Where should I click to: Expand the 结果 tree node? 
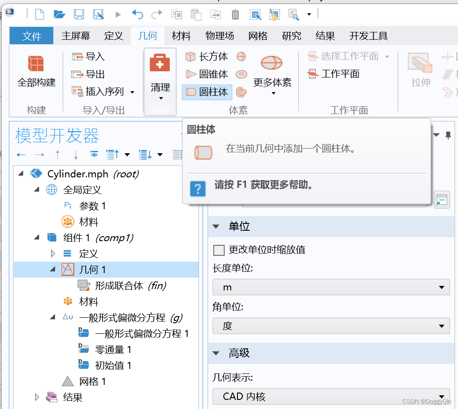click(37, 397)
